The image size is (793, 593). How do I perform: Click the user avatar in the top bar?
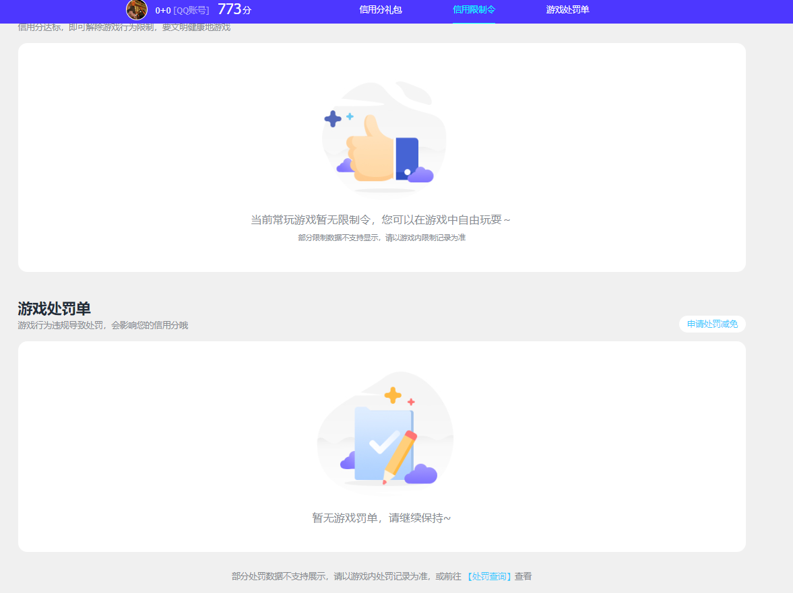[137, 11]
